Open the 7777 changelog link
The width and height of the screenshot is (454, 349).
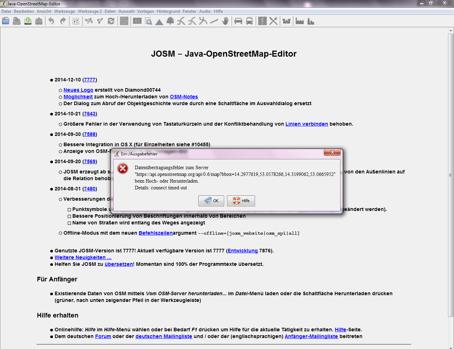[x=90, y=80]
